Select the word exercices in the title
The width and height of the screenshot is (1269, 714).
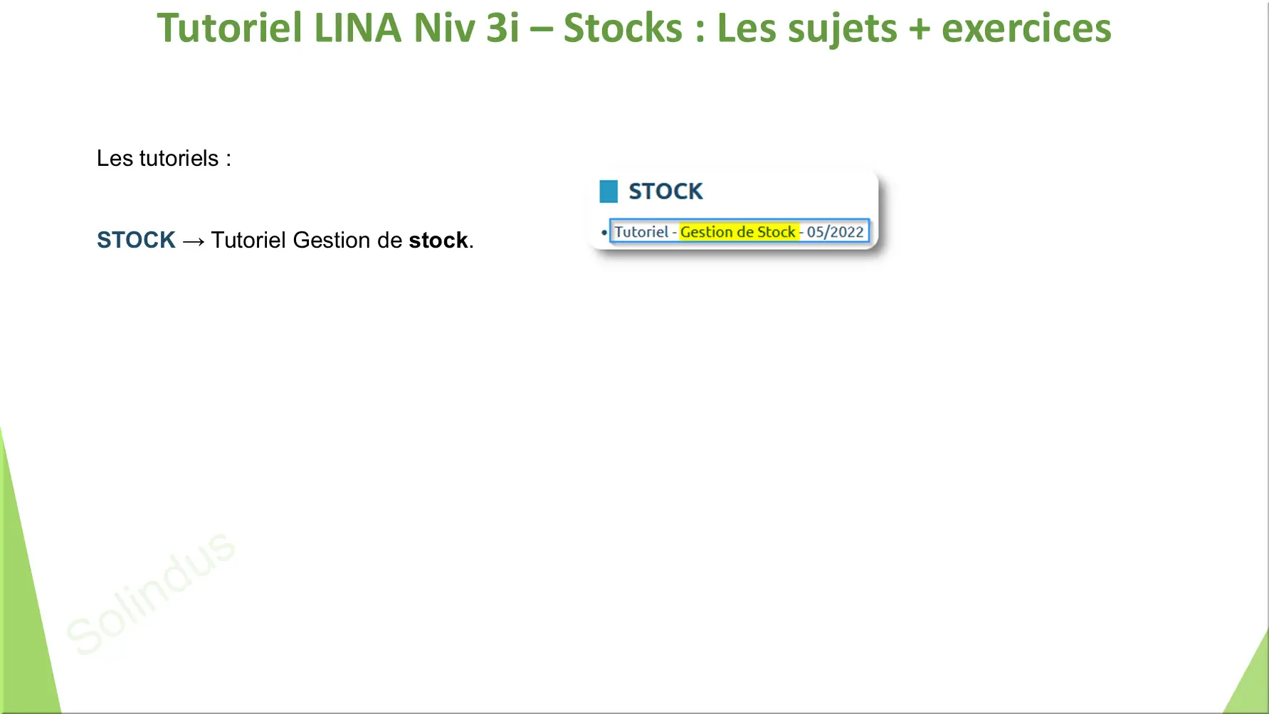point(1026,28)
